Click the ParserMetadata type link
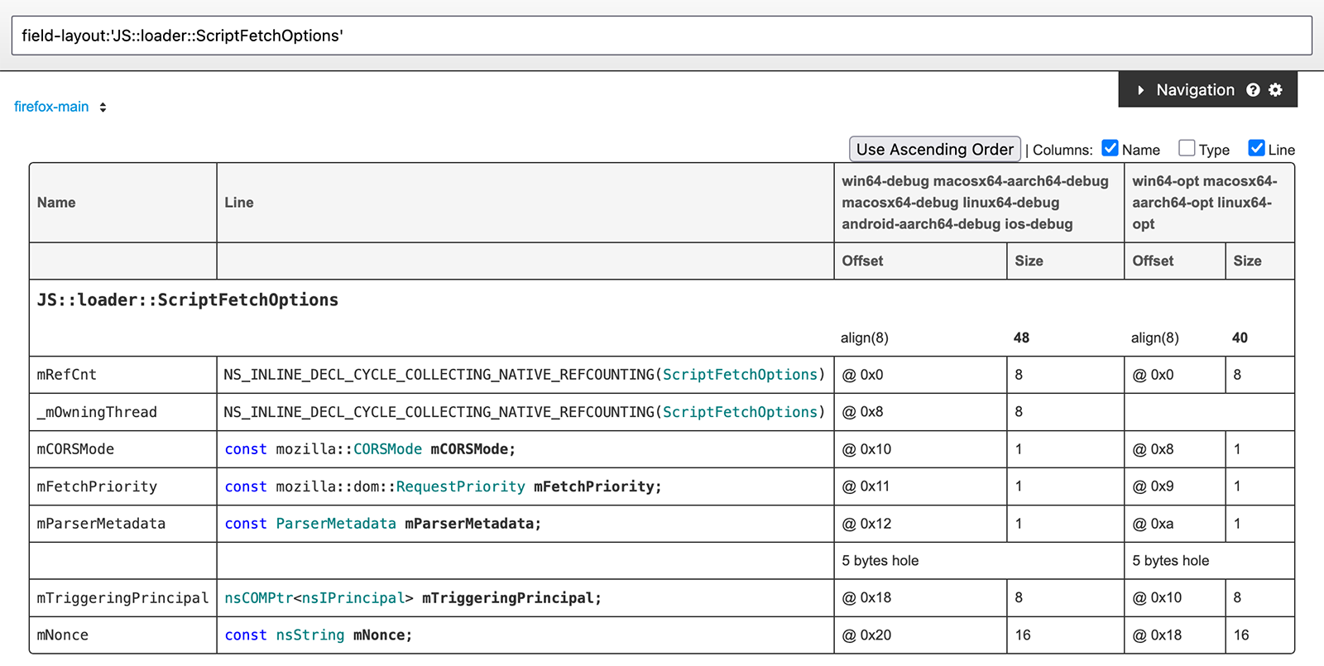1324x666 pixels. pos(336,524)
